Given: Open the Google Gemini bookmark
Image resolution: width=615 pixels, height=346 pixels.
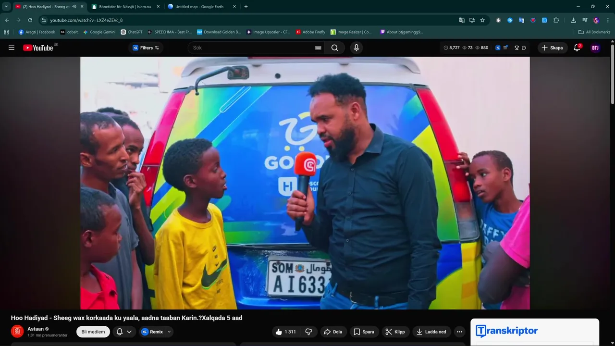Looking at the screenshot, I should click(x=99, y=32).
